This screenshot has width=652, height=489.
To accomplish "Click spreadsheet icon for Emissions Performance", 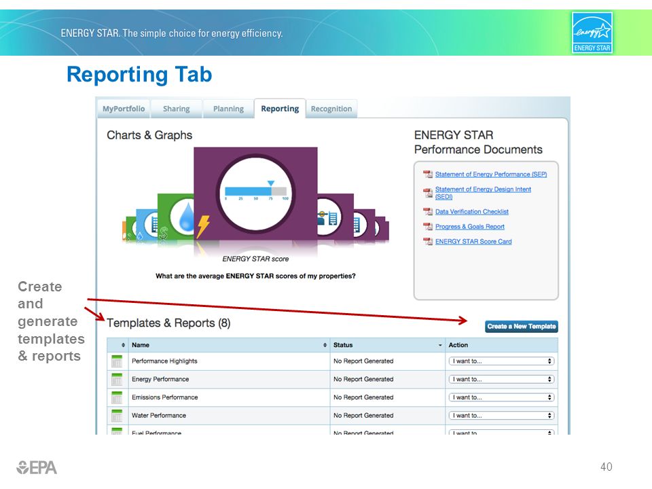I will (117, 397).
